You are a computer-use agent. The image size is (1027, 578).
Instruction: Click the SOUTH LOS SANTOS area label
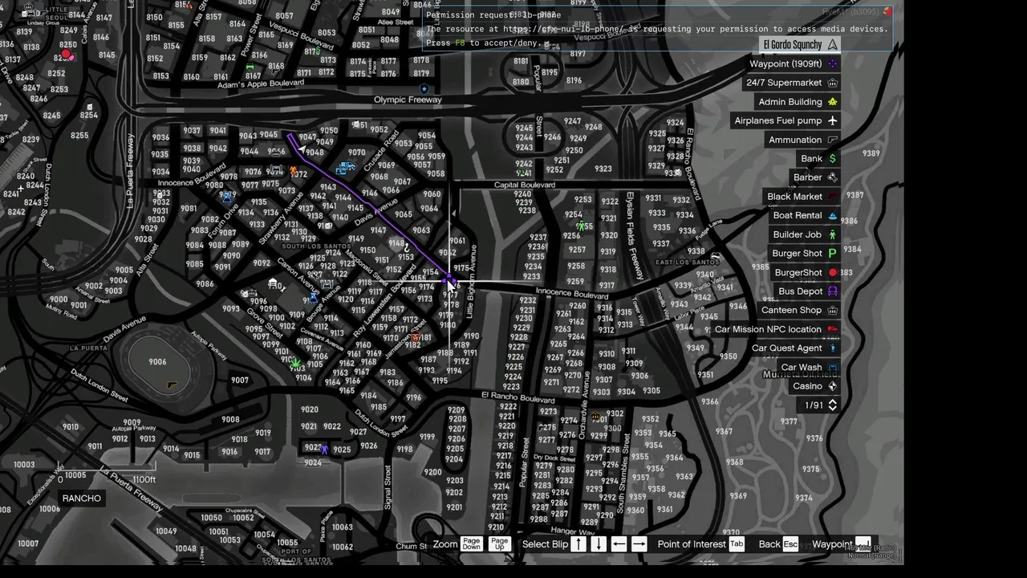316,246
